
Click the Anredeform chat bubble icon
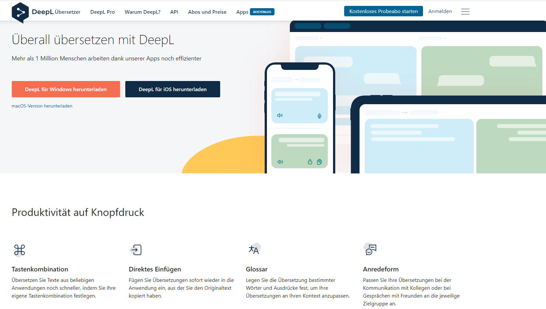click(x=370, y=250)
